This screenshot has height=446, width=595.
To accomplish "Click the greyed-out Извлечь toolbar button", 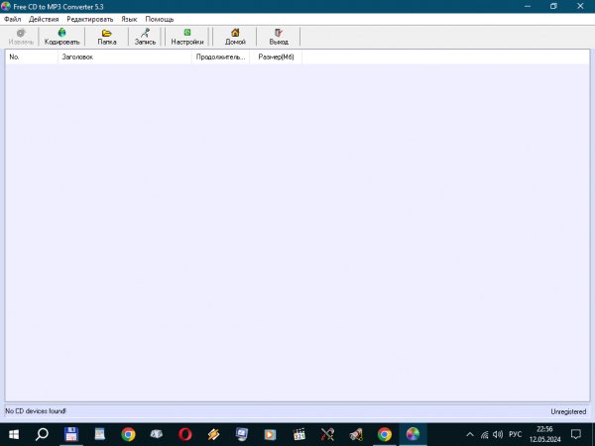I will click(21, 37).
